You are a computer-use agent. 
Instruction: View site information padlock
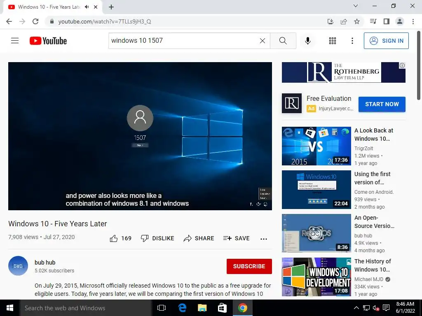[52, 21]
